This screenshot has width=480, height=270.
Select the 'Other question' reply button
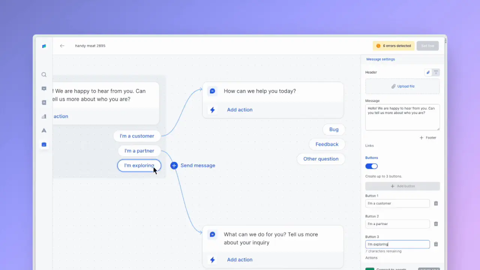(321, 159)
